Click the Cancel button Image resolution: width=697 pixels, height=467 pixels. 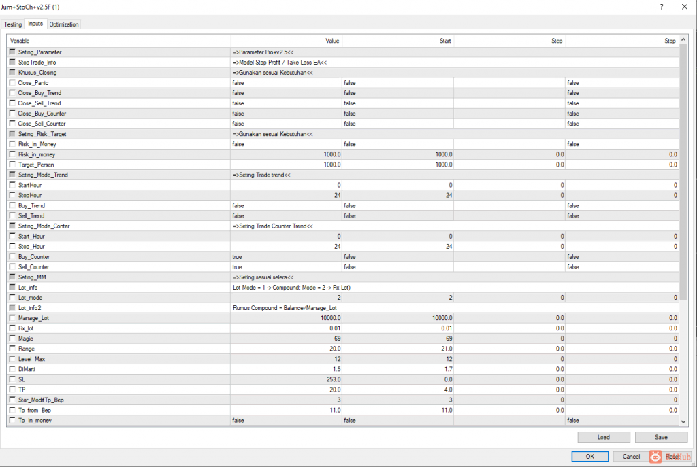coord(631,456)
